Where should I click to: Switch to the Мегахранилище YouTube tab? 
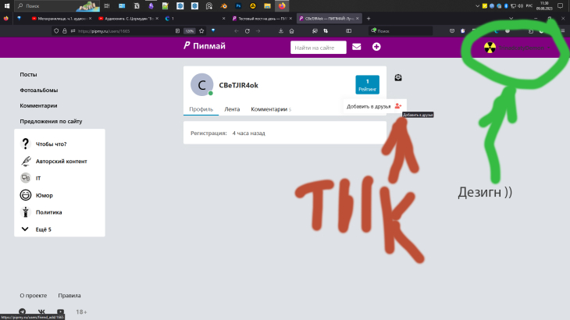62,19
